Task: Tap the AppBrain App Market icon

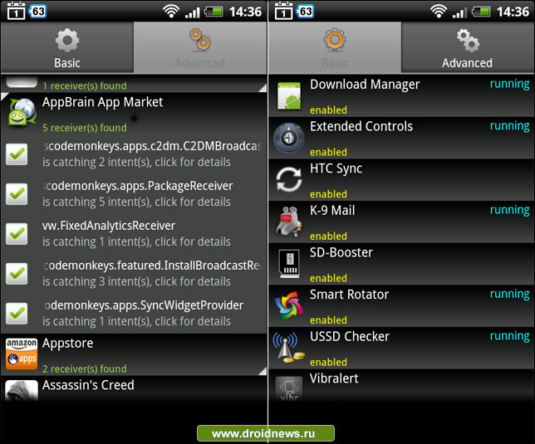Action: (x=22, y=112)
